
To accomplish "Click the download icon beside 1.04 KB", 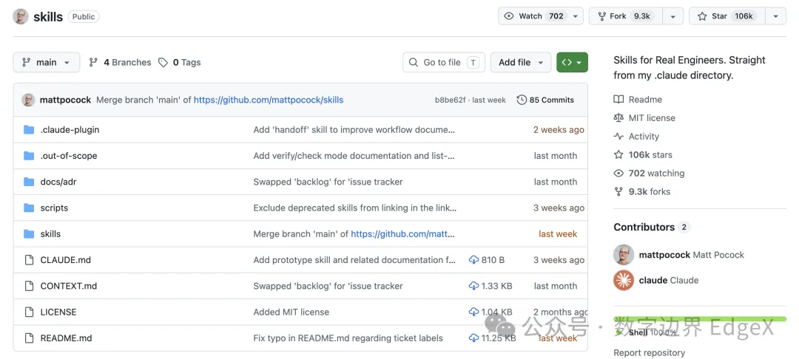I will (x=474, y=312).
